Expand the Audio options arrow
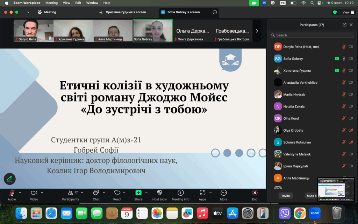Screen dimensions: 358x224 point(20,192)
